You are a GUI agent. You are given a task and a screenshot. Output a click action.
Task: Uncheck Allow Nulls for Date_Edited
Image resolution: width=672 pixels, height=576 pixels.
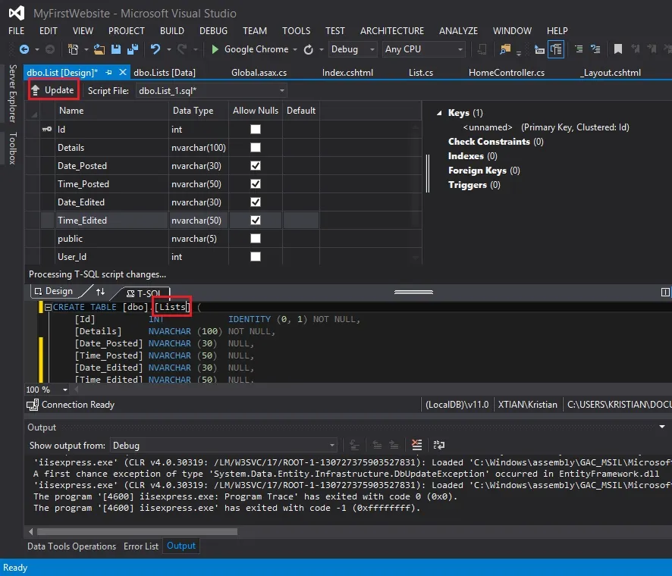pos(256,202)
